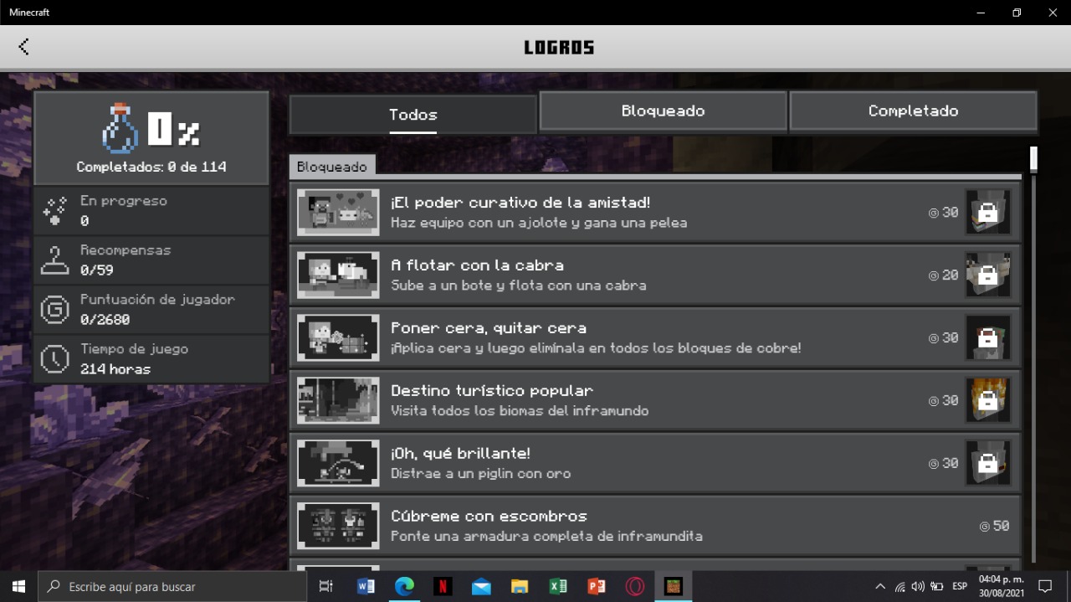This screenshot has width=1071, height=602.
Task: Click the Recompensas hanger icon
Action: click(x=54, y=260)
